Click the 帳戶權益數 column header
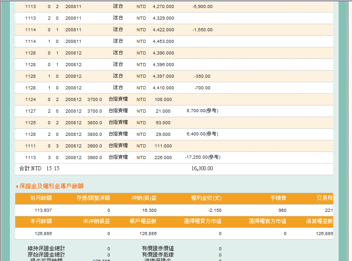This screenshot has height=261, width=352. [x=143, y=221]
